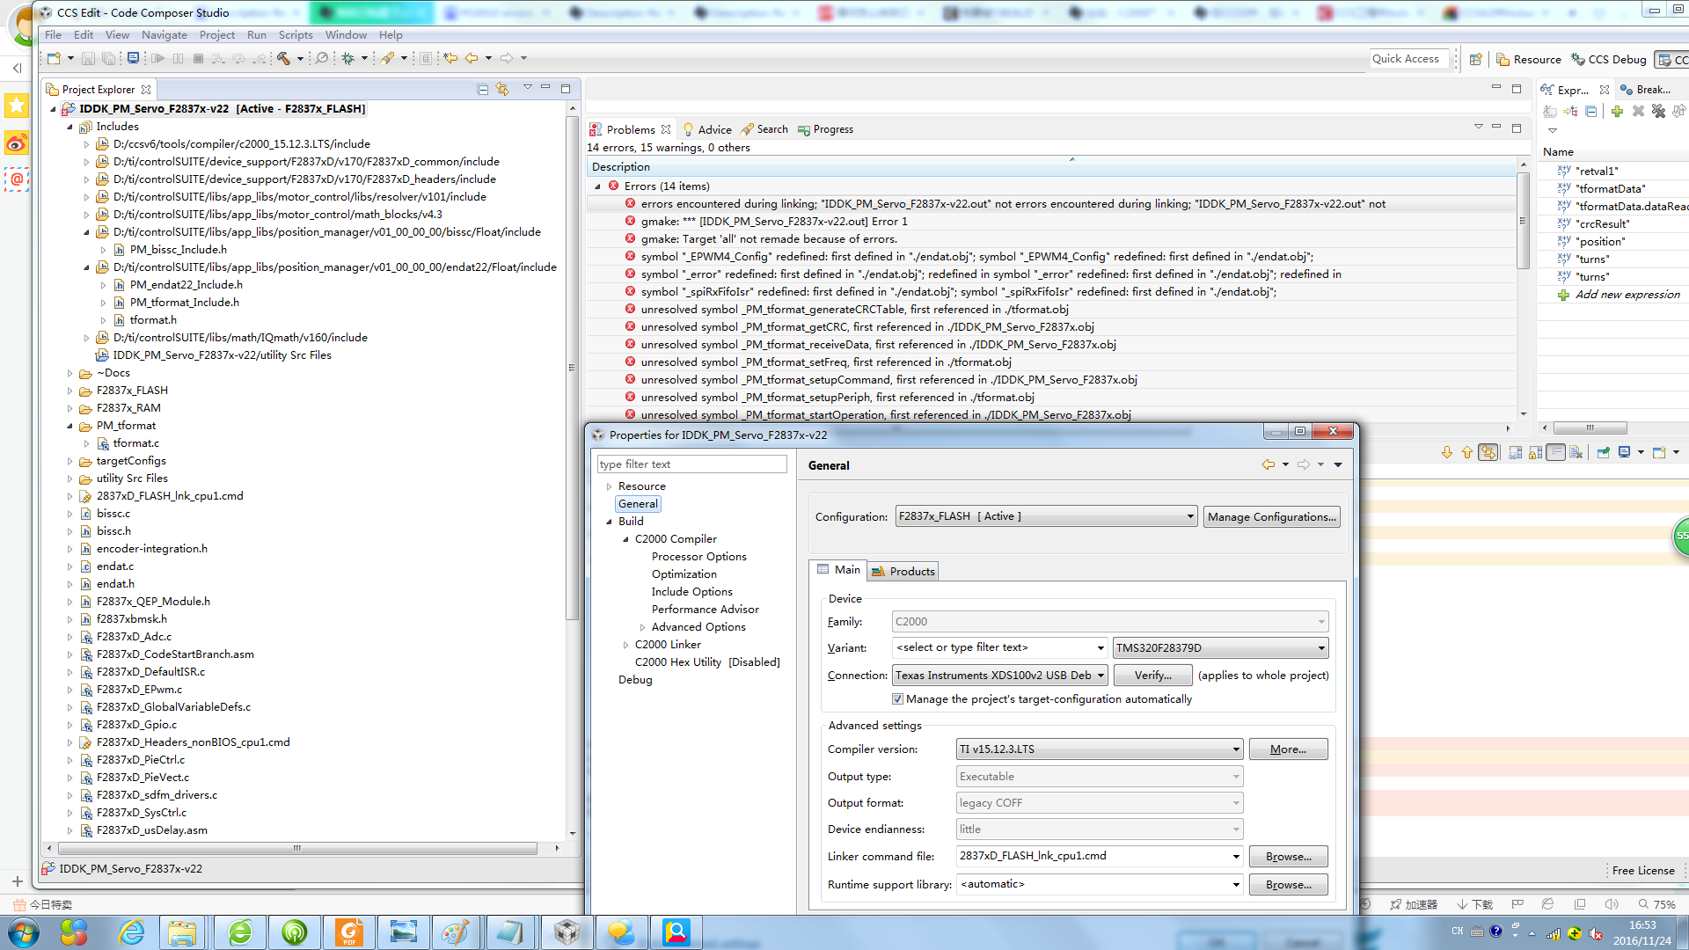
Task: Open the Project menu
Action: pos(216,35)
